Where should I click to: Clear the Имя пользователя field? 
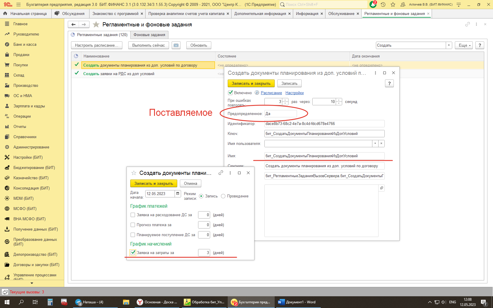381,143
